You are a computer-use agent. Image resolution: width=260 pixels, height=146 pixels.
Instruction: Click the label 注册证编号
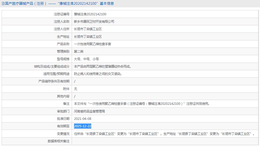click(x=62, y=14)
